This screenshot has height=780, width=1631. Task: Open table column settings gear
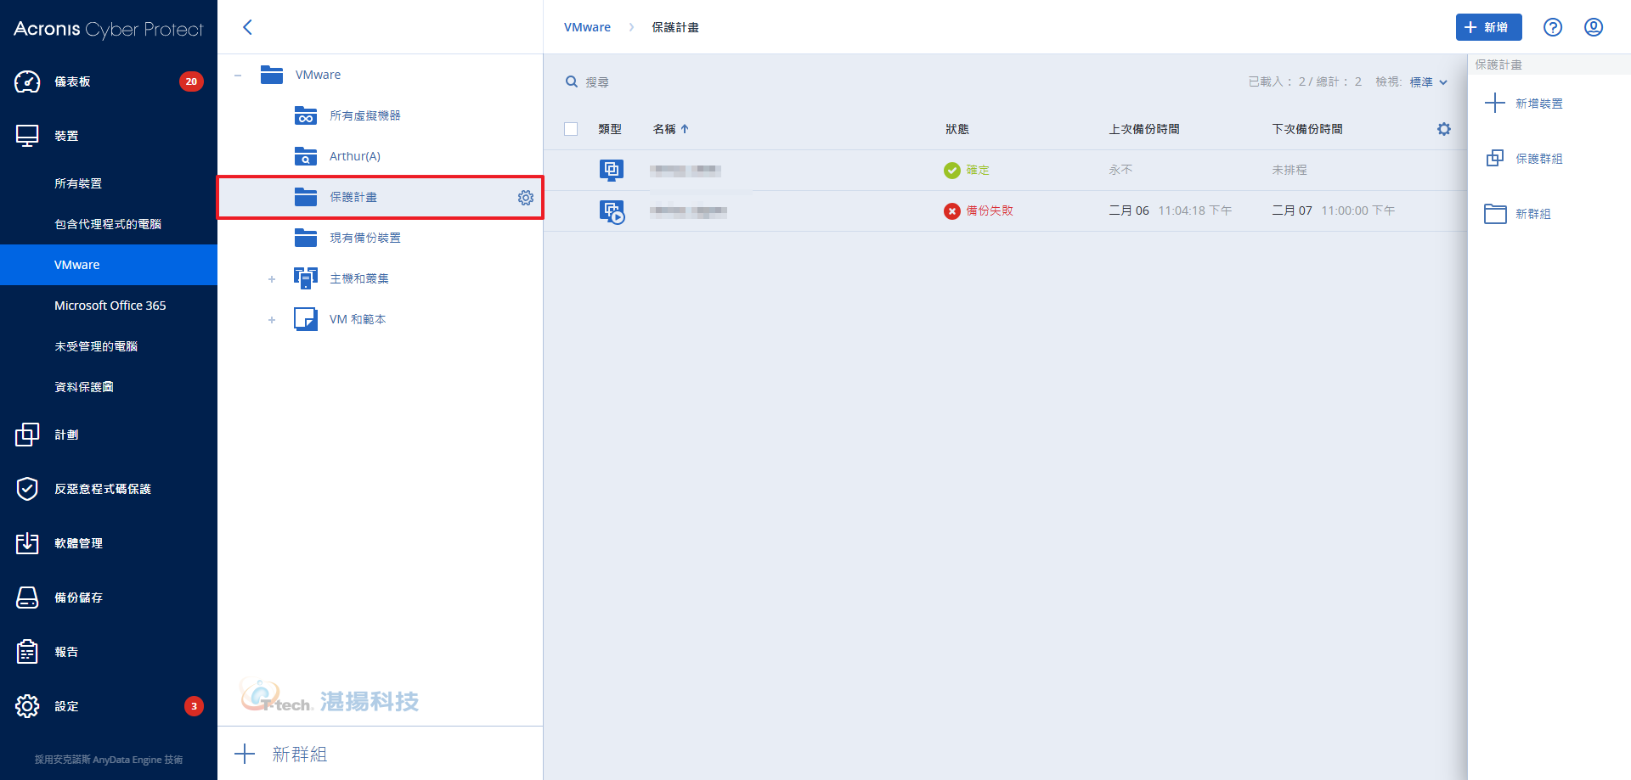[x=1444, y=129]
